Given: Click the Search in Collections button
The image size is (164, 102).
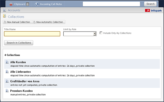Looking at the screenshot, I should (x=19, y=43).
